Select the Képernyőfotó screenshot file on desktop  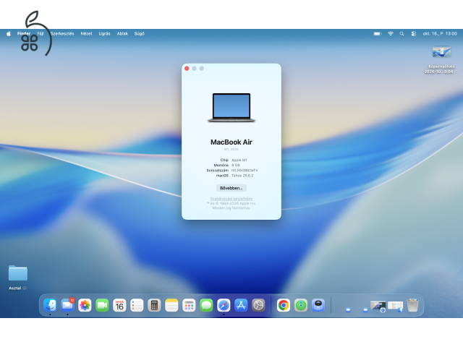(441, 59)
